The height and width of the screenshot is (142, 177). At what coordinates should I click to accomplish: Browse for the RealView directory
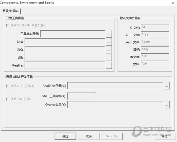[167, 86]
